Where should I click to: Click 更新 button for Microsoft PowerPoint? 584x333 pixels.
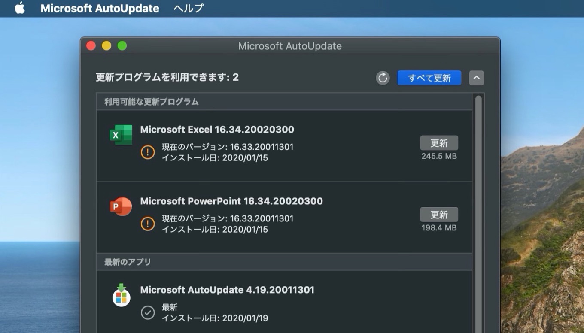pos(439,215)
